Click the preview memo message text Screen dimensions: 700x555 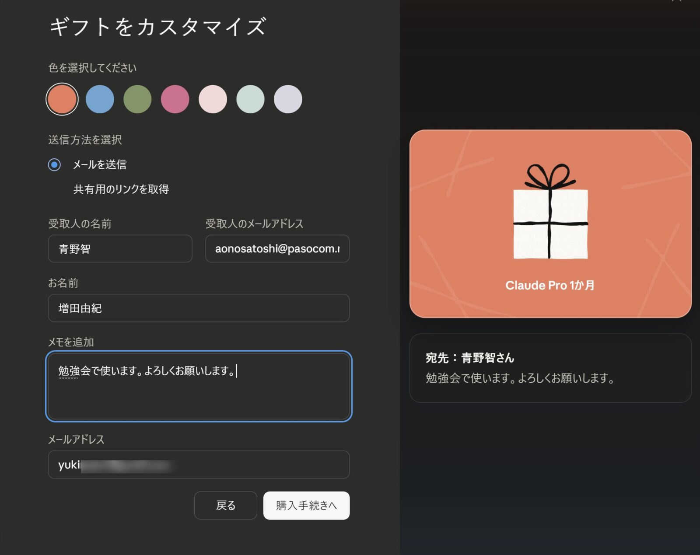(520, 378)
